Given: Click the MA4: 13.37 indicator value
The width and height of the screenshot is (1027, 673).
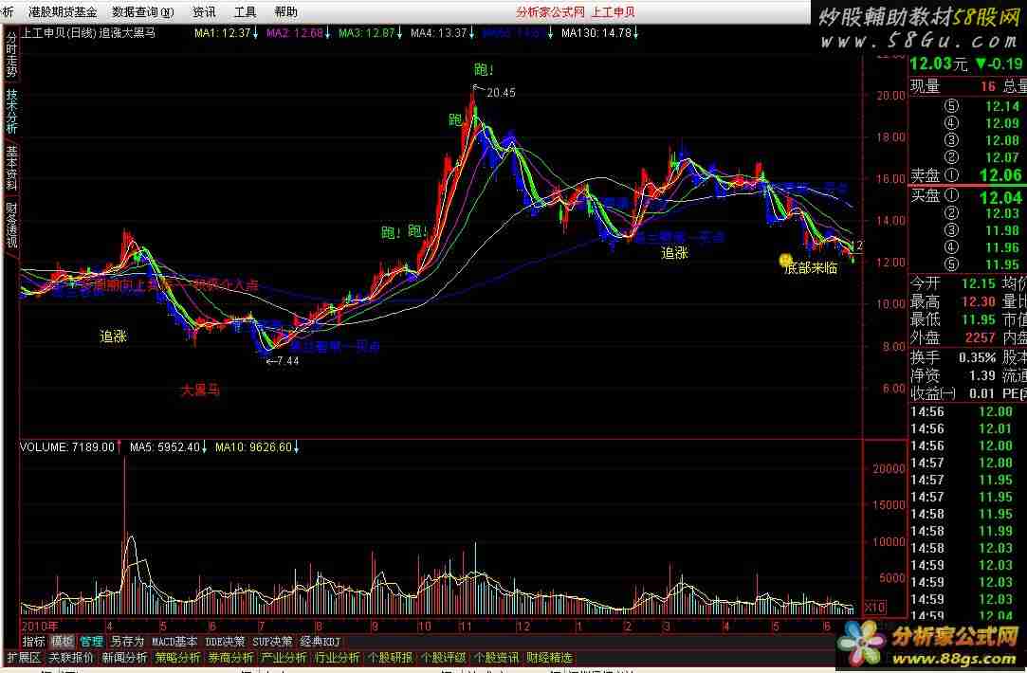Looking at the screenshot, I should click(x=442, y=33).
